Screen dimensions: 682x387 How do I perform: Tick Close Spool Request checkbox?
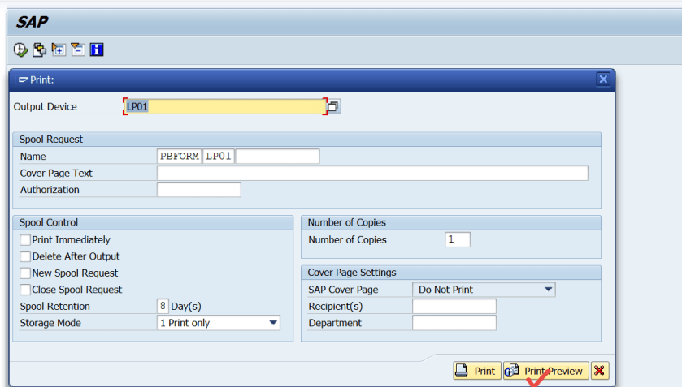tap(25, 290)
